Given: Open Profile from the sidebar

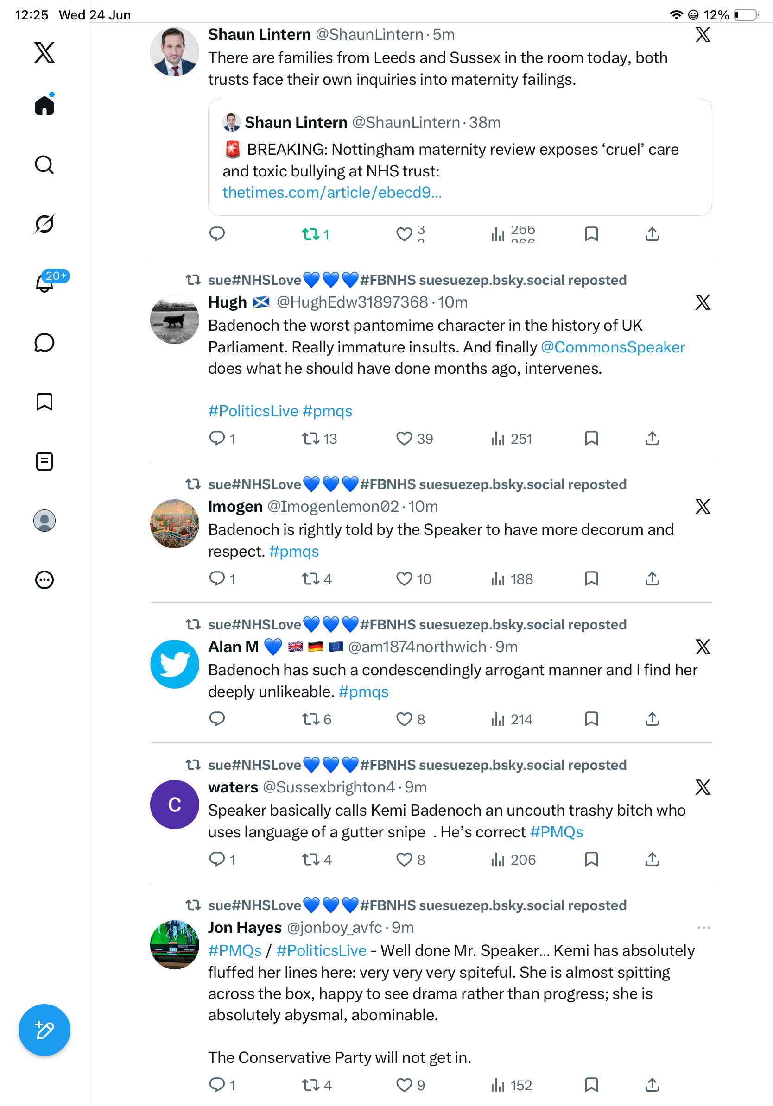Looking at the screenshot, I should [x=44, y=521].
